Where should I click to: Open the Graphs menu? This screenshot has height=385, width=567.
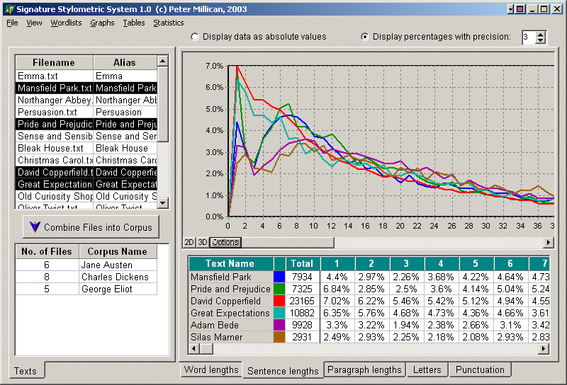[102, 23]
